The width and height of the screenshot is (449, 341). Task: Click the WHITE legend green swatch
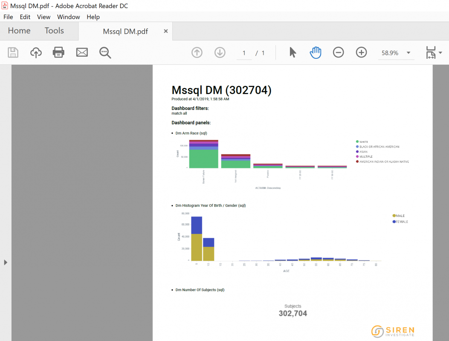pos(357,142)
